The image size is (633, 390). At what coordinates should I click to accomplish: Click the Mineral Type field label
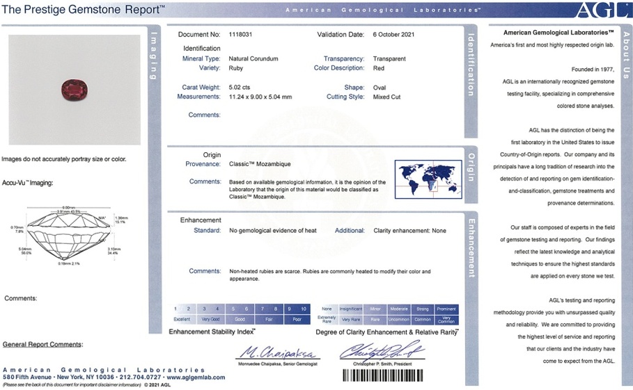pyautogui.click(x=201, y=59)
